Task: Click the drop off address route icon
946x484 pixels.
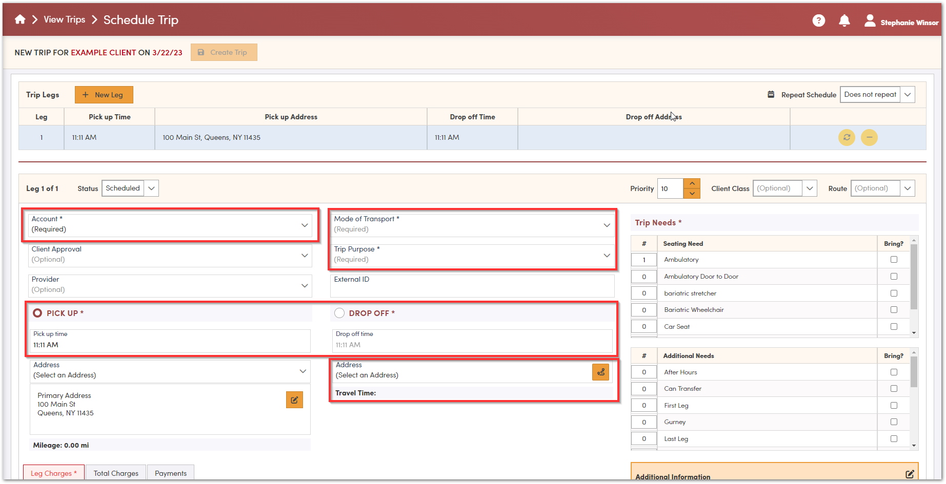Action: pyautogui.click(x=600, y=372)
